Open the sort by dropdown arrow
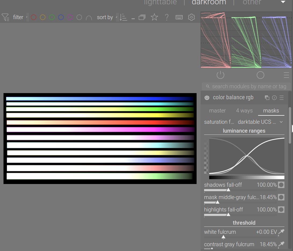Screen dimensions: 293x251 pyautogui.click(x=117, y=17)
